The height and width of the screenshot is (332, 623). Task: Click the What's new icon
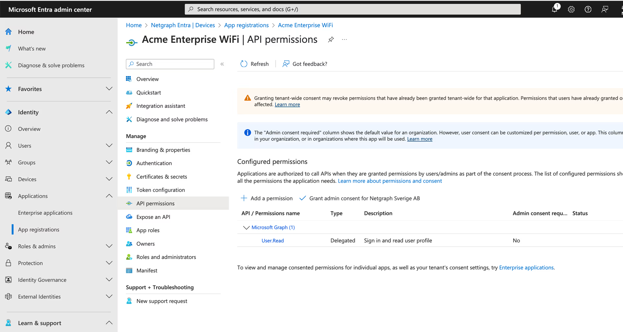click(8, 48)
